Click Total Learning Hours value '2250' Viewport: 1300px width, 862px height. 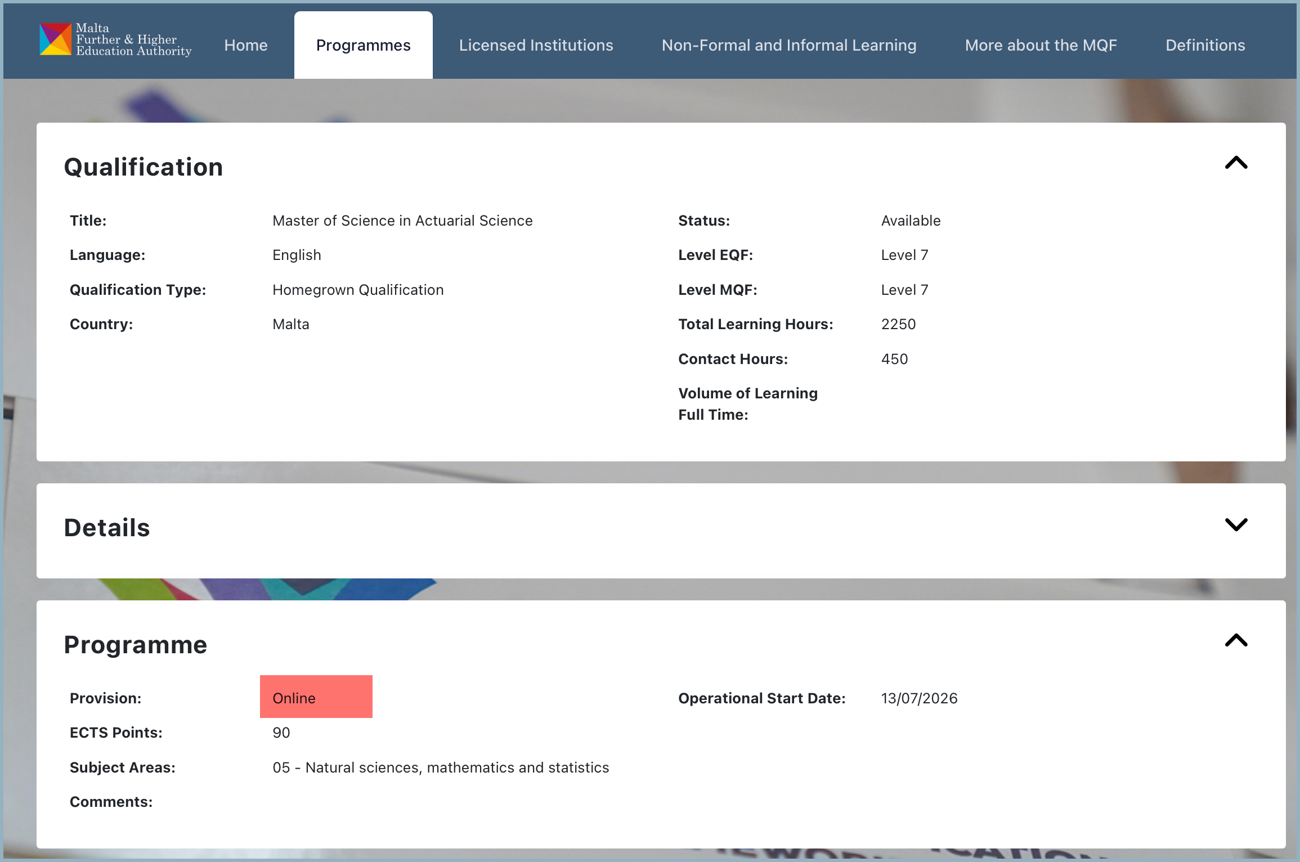[x=898, y=324]
